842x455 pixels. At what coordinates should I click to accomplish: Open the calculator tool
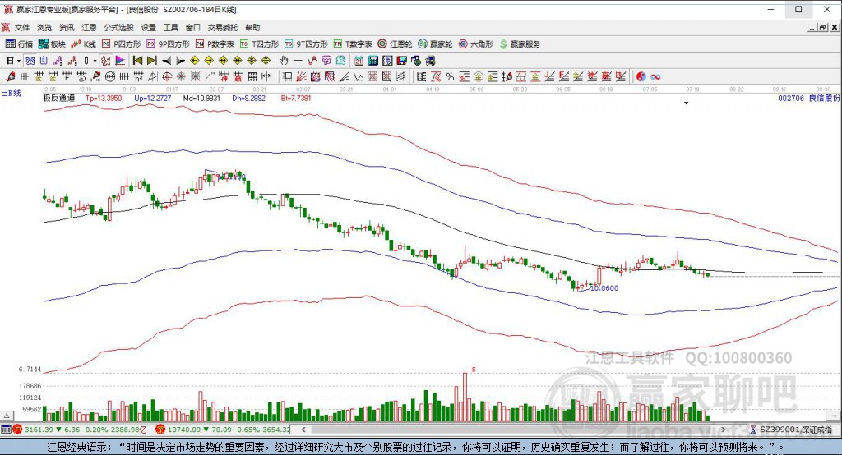click(x=373, y=61)
